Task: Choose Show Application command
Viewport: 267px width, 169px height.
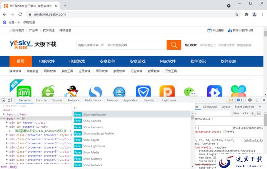Action: [x=132, y=114]
